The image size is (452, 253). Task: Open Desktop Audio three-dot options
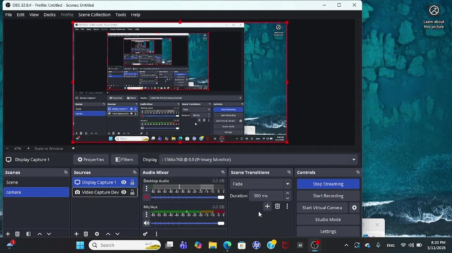point(146,189)
